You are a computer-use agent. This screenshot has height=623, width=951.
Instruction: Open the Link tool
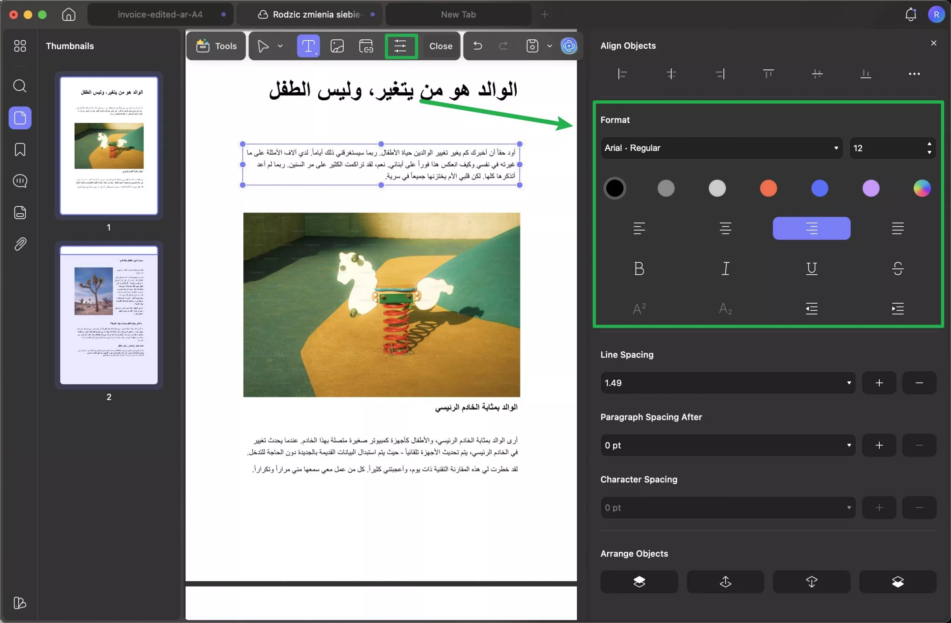coord(366,46)
